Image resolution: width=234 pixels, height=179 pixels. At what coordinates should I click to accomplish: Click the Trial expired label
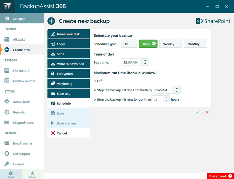pyautogui.click(x=217, y=176)
